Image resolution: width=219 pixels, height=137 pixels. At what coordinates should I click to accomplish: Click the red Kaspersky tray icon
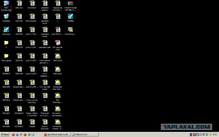tap(194, 135)
